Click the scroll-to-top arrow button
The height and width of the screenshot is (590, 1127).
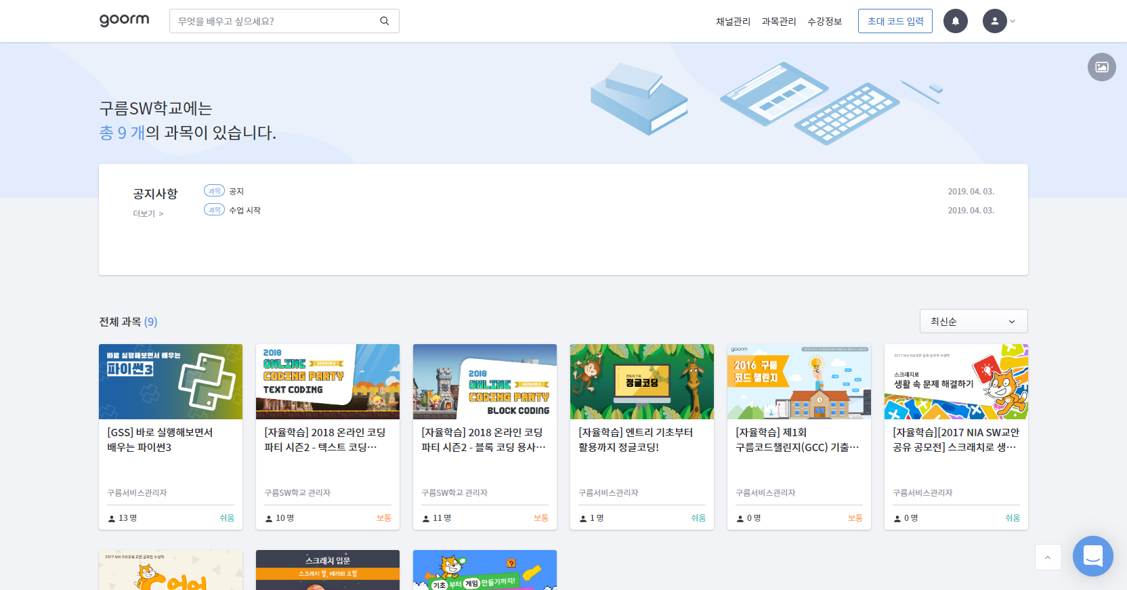pyautogui.click(x=1048, y=557)
